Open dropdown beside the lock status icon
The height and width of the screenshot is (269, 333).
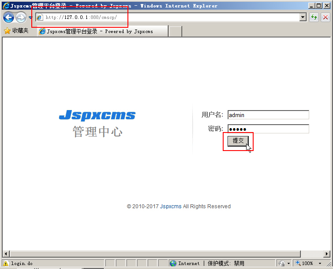[288, 263]
